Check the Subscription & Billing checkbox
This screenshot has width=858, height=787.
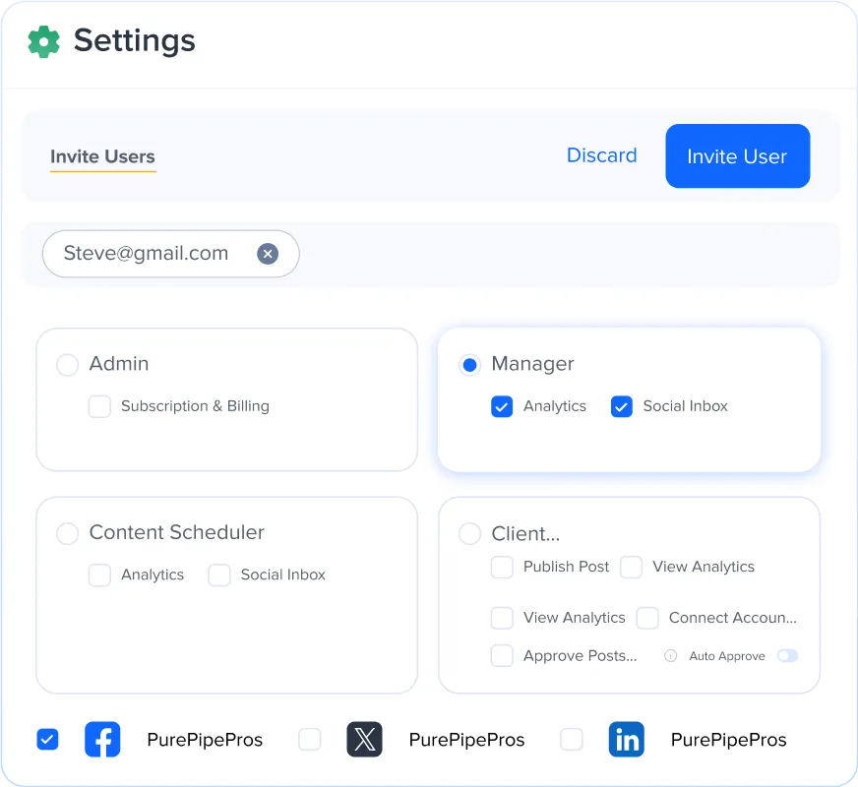point(99,406)
